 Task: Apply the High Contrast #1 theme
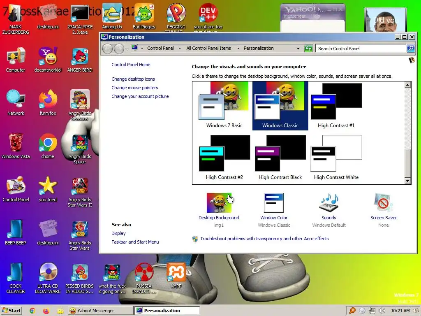pyautogui.click(x=336, y=105)
